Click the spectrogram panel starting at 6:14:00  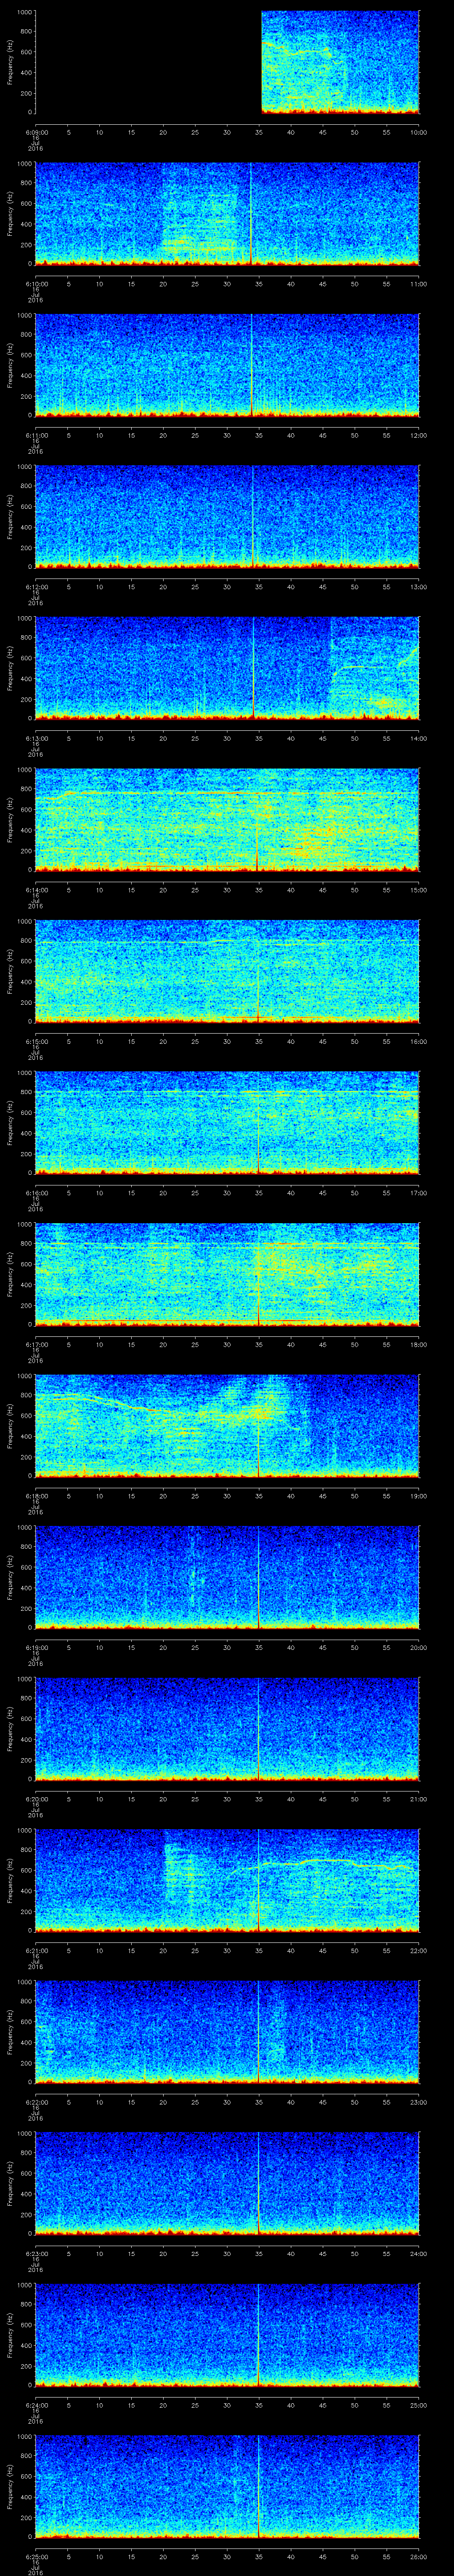[x=227, y=820]
